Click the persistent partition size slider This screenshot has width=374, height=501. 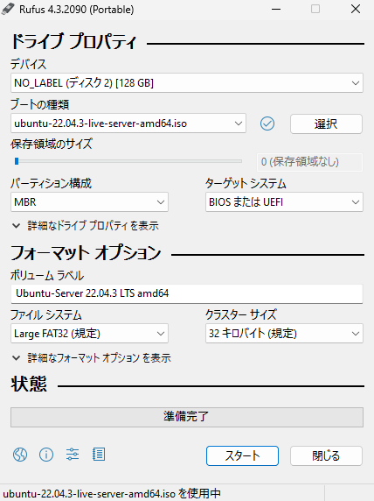click(x=128, y=161)
